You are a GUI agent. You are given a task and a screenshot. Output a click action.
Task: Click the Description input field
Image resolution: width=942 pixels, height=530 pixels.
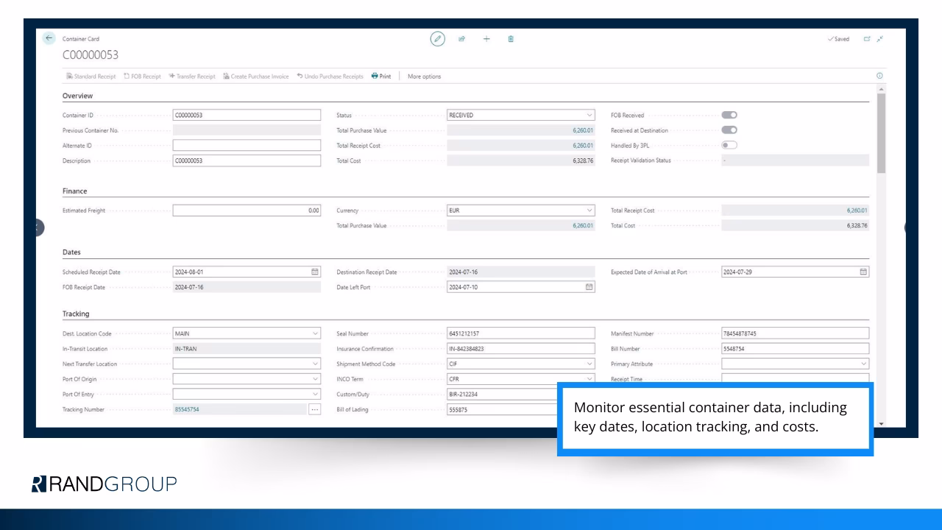tap(247, 160)
